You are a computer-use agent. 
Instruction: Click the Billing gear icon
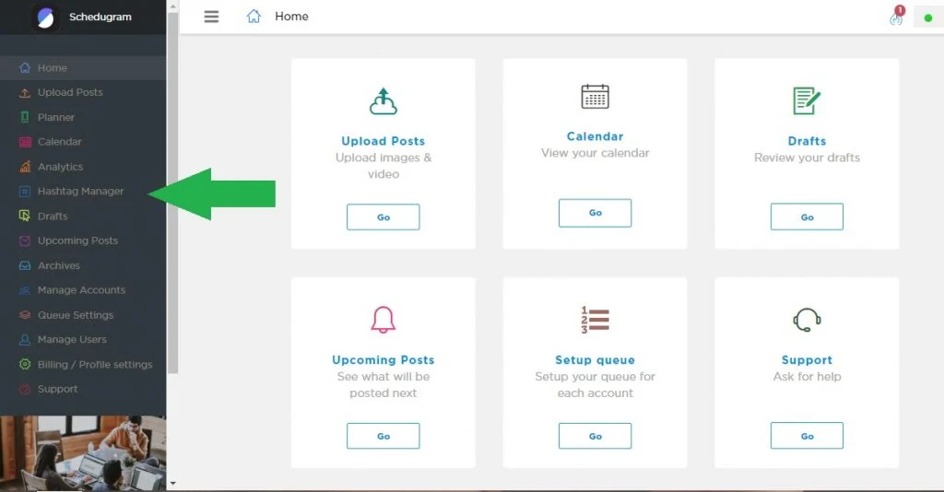tap(25, 365)
